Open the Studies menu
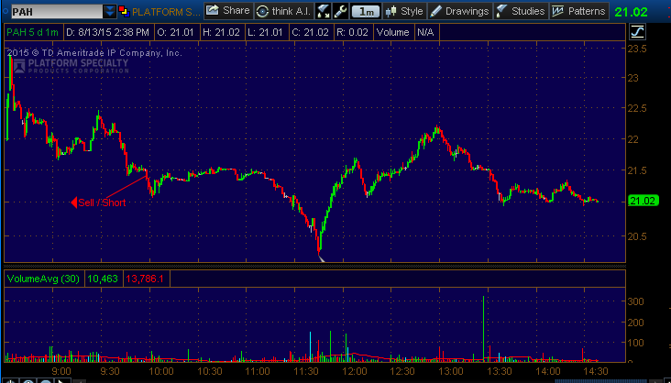 pyautogui.click(x=521, y=11)
